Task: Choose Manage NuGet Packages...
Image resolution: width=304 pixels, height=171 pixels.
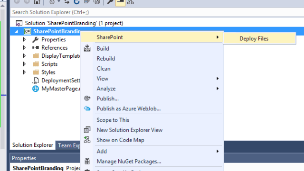Action: [x=152, y=162]
